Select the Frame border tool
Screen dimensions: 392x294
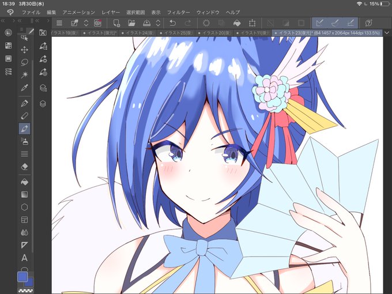tap(24, 220)
